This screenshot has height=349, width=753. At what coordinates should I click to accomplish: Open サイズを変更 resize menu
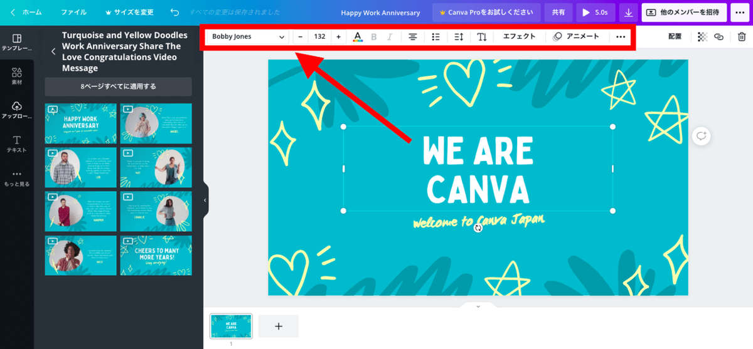tap(129, 13)
